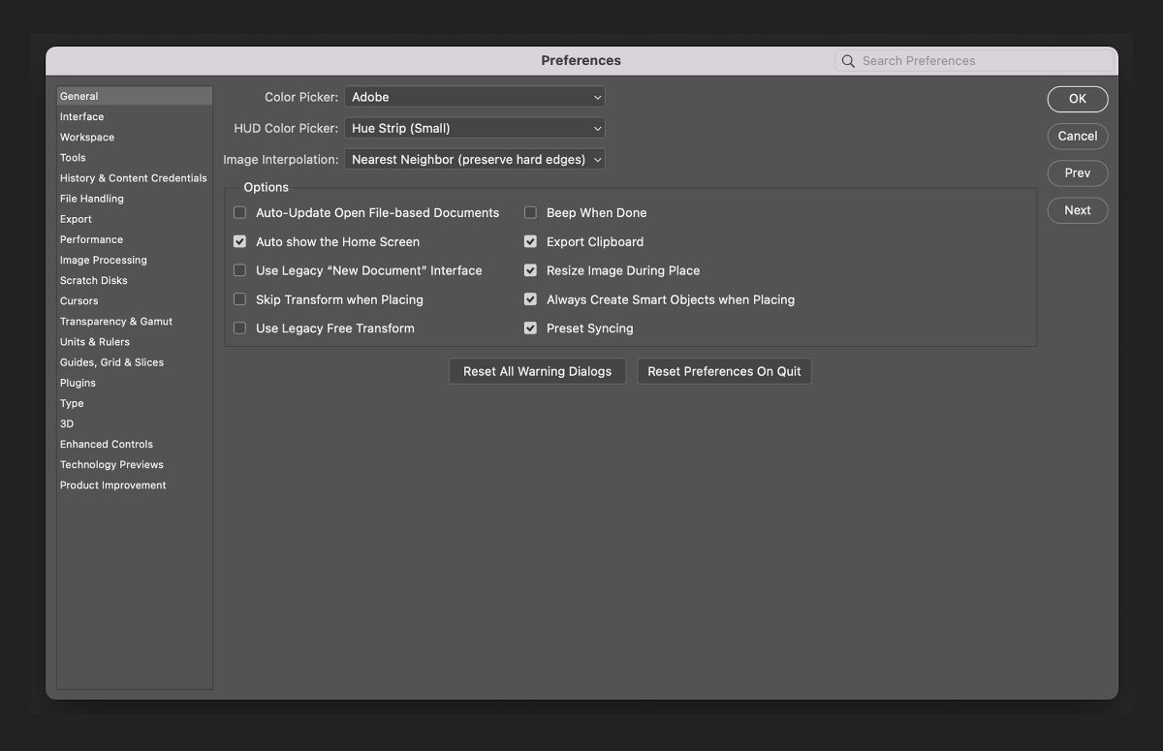Viewport: 1163px width, 751px height.
Task: Switch to the Performance preferences section
Action: (91, 239)
